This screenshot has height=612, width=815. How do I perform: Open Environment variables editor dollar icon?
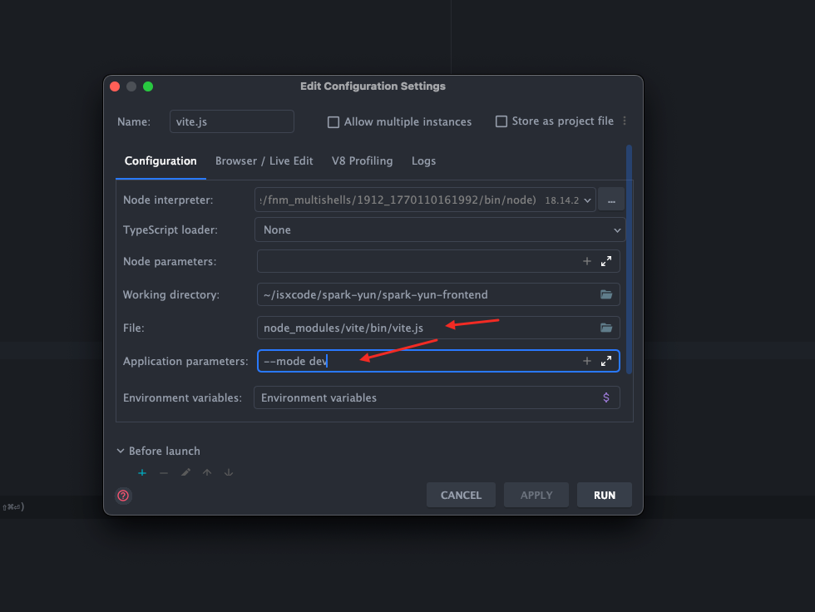[606, 397]
